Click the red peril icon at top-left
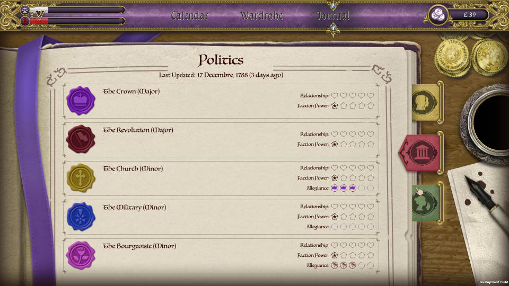The height and width of the screenshot is (286, 509). pos(25,21)
